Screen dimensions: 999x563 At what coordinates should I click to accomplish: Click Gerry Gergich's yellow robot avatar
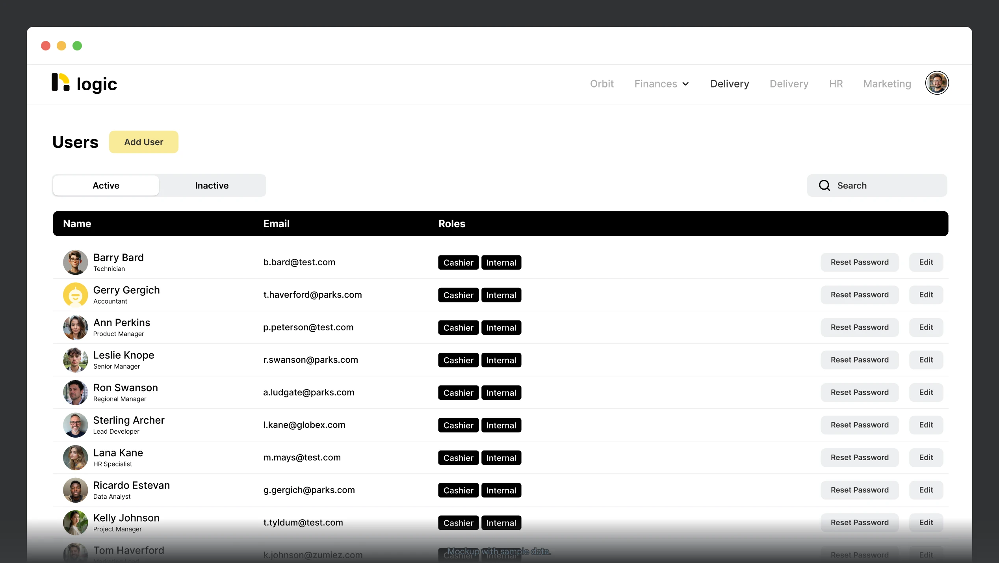(75, 295)
